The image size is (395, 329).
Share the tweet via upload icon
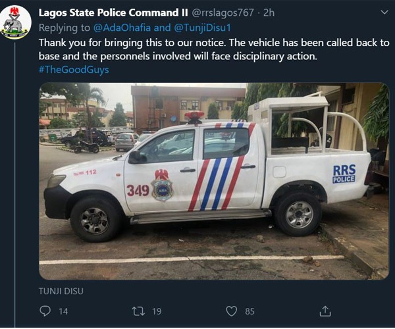pos(325,311)
